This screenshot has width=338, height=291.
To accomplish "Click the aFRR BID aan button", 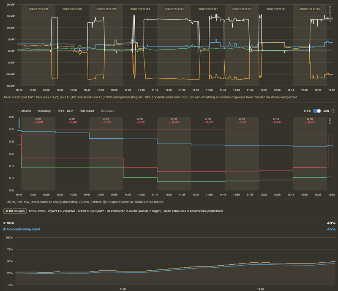I will [15, 211].
